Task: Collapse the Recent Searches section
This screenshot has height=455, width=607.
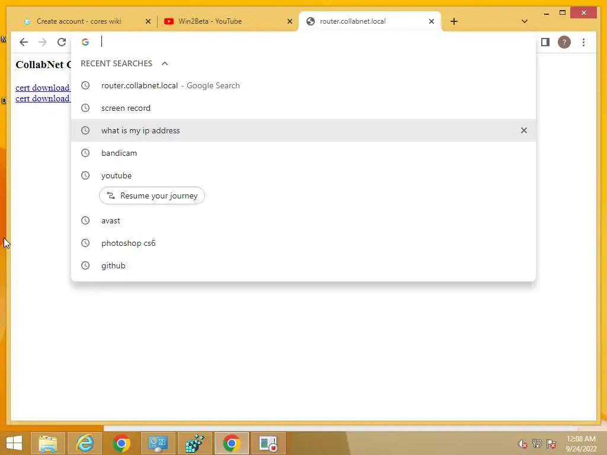Action: coord(165,63)
